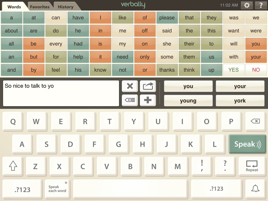Choose the 'york' word prediction

tap(240, 101)
